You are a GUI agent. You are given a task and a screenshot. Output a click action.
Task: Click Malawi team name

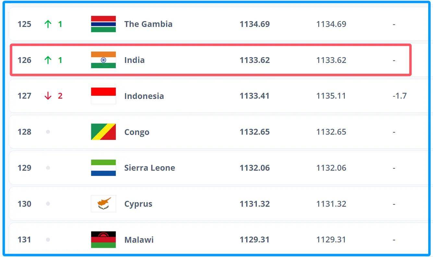click(139, 240)
